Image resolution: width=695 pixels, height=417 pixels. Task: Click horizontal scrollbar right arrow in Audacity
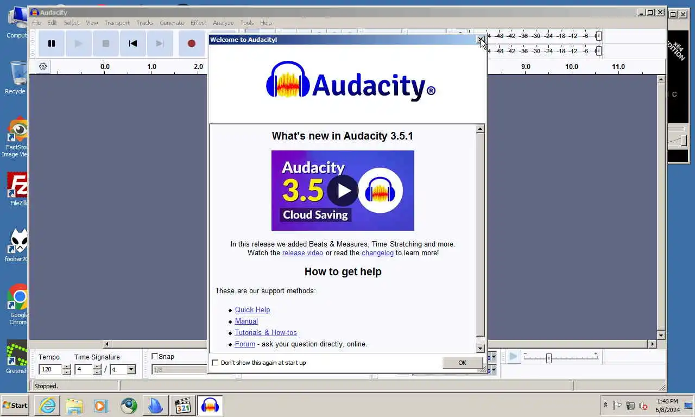coord(652,344)
